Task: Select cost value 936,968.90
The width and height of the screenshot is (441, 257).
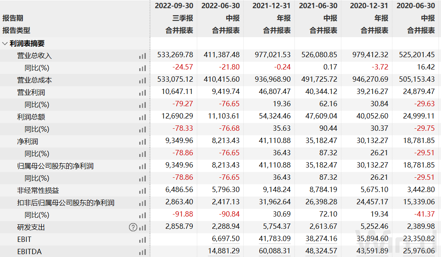Action: point(273,79)
